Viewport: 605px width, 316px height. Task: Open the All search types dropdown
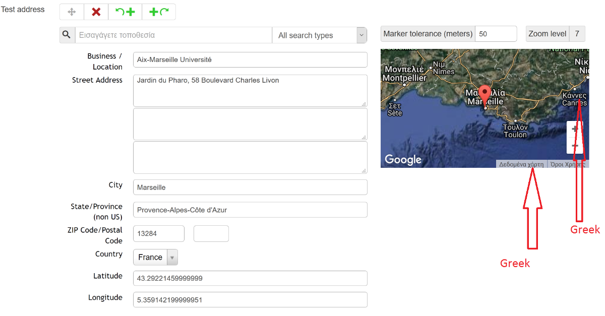319,35
